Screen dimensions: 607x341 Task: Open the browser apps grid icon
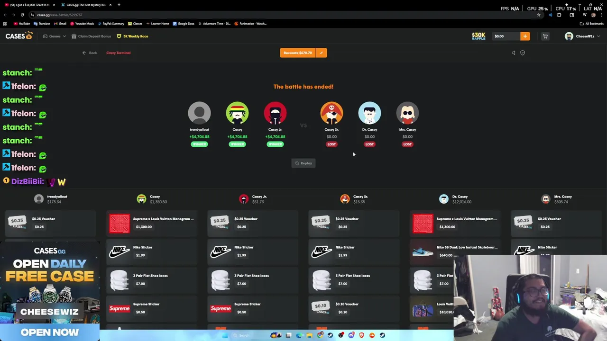click(x=5, y=23)
